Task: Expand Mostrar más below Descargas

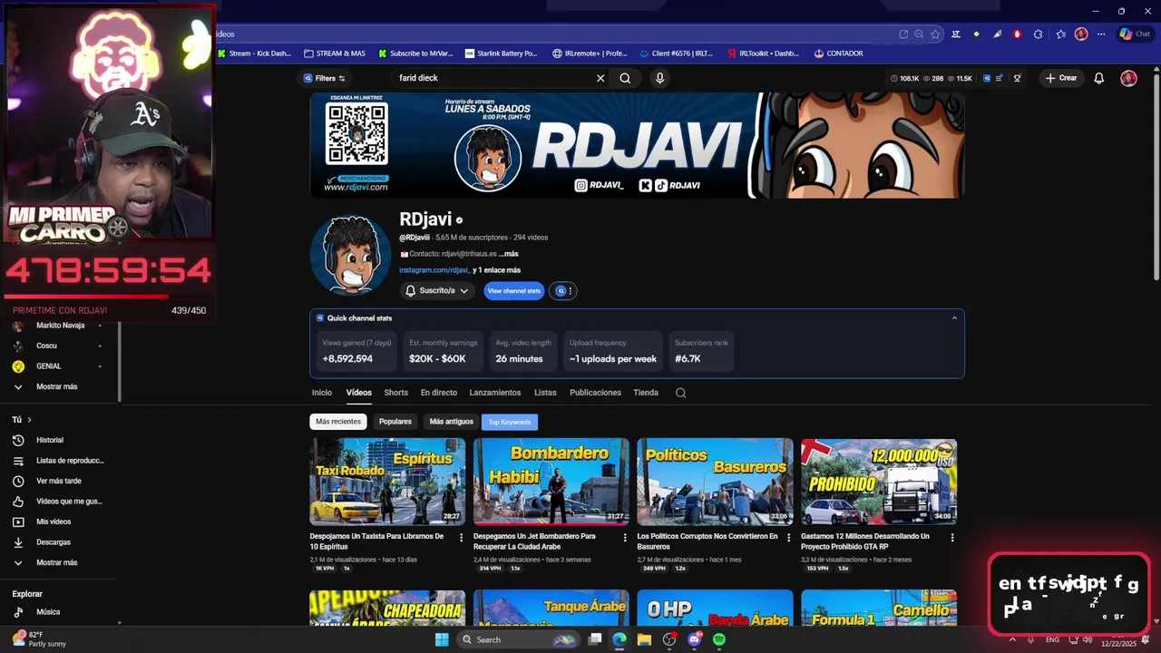Action: (58, 562)
